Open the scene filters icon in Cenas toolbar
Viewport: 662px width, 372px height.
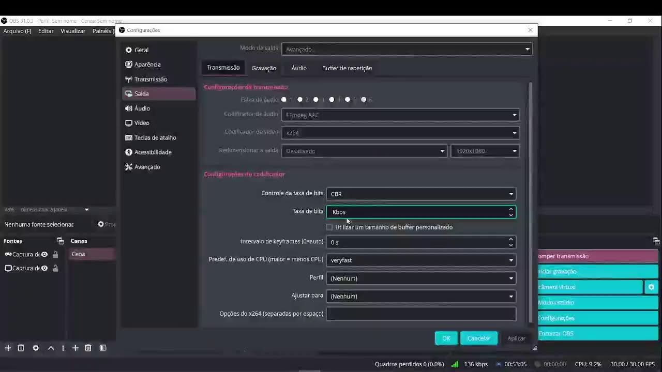tap(103, 348)
